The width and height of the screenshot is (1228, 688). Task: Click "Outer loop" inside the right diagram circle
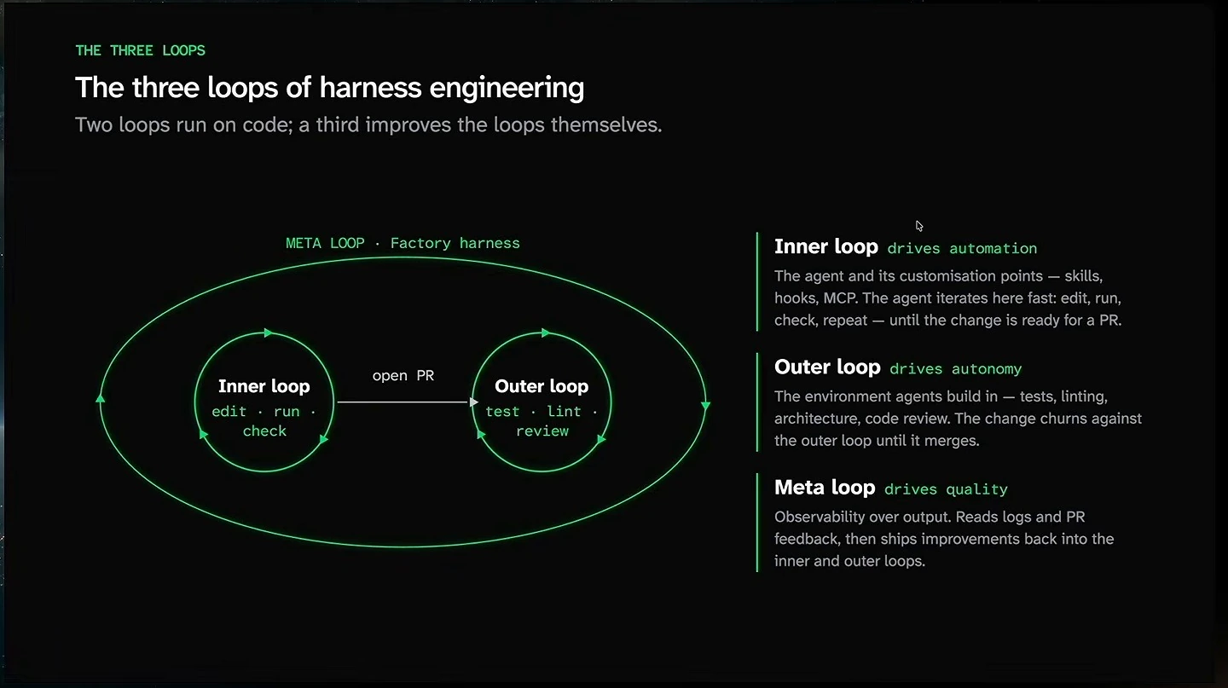(x=542, y=386)
